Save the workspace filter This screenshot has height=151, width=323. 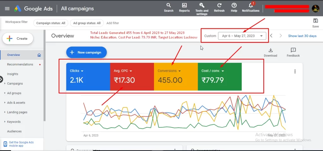pos(315,23)
